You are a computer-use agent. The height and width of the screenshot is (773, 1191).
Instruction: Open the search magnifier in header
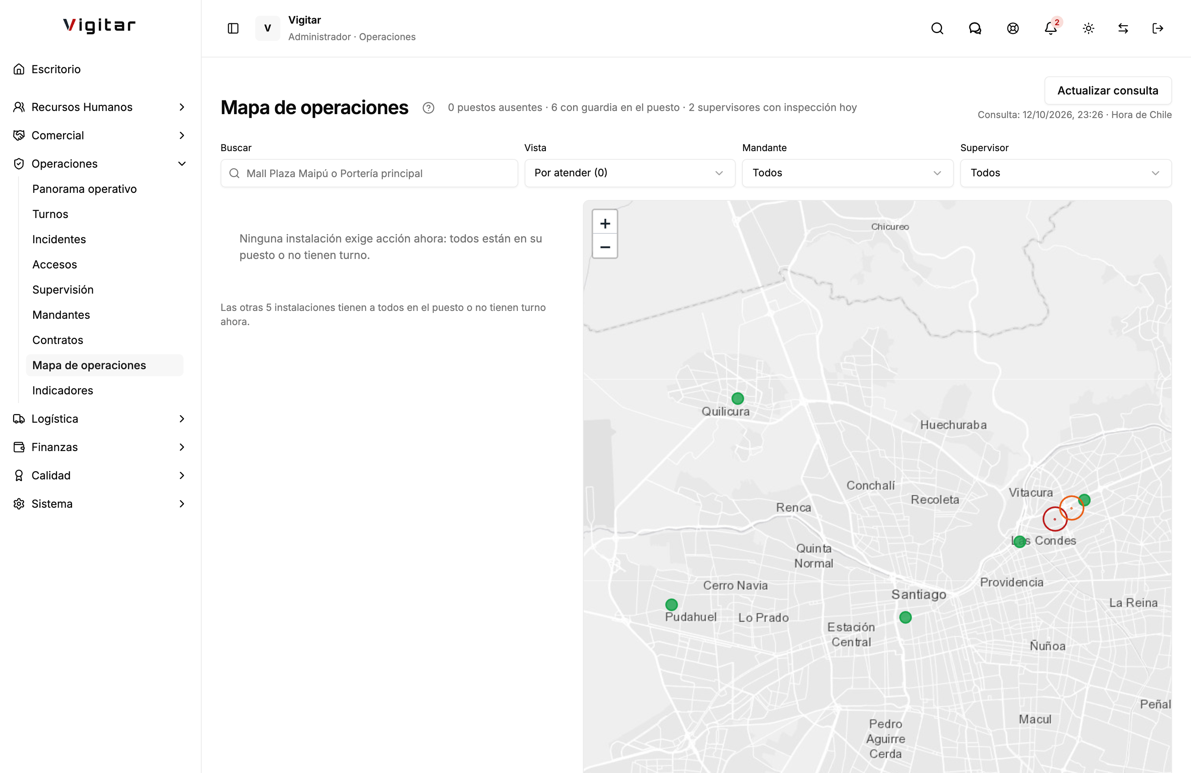point(937,28)
